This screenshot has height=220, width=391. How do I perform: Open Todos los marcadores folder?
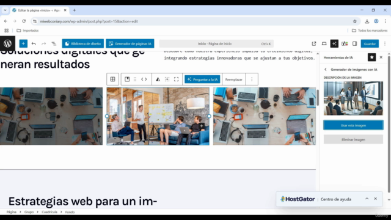coord(370,31)
